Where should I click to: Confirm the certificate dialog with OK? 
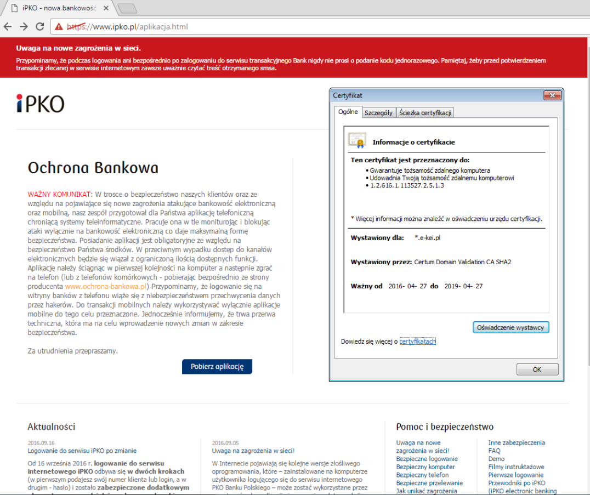coord(537,369)
